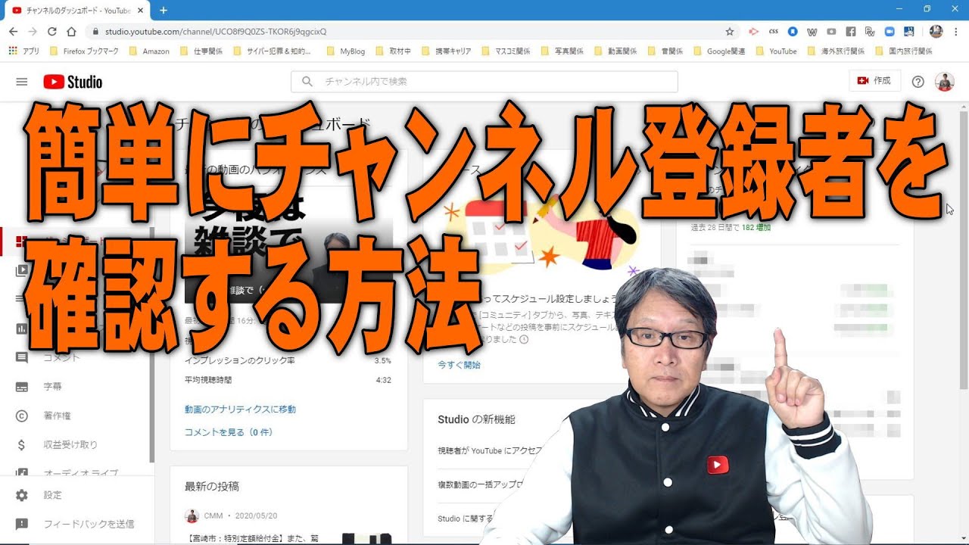Click the search magnifier icon
Viewport: 969px width, 545px height.
point(307,82)
